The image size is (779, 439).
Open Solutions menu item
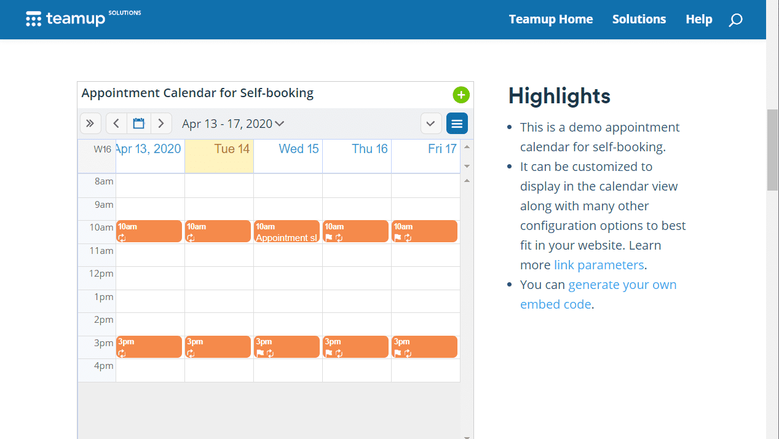(639, 19)
